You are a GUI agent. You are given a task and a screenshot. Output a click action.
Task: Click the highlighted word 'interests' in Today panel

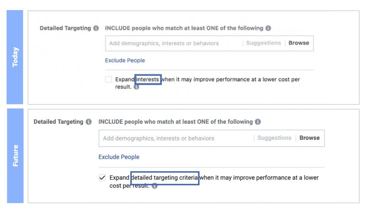148,80
